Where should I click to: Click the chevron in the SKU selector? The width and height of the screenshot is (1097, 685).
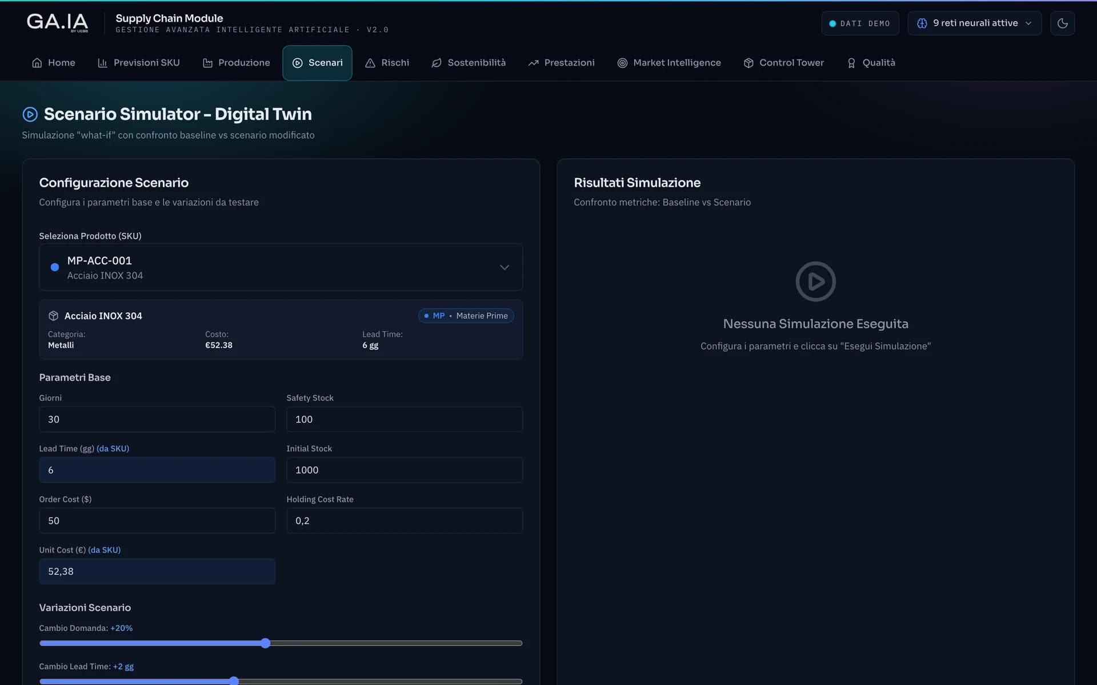click(505, 267)
